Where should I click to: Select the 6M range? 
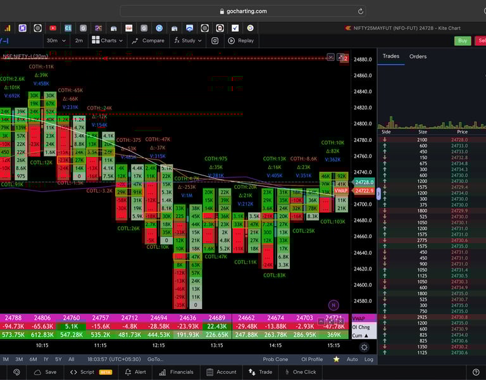click(x=33, y=359)
